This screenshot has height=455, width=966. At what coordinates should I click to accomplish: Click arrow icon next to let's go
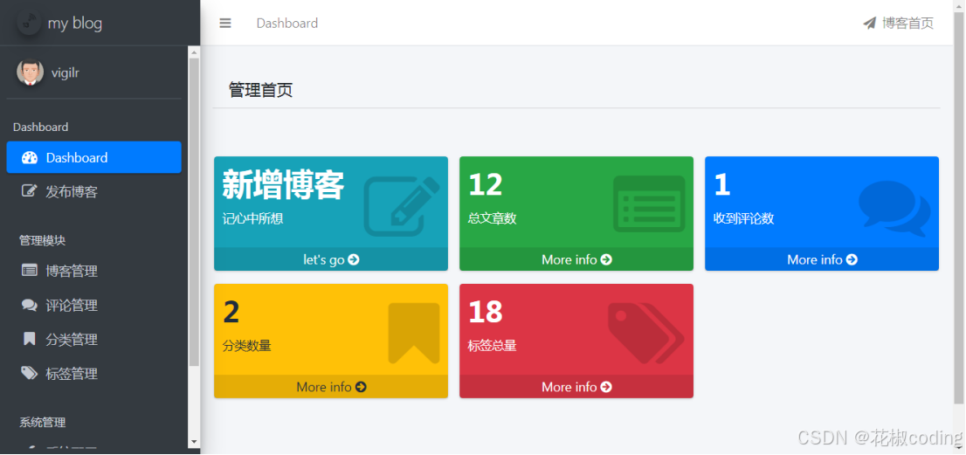[354, 260]
